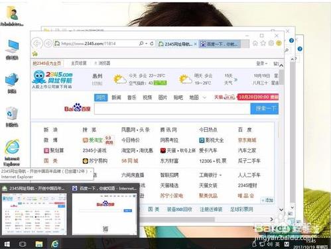Click 把2345设为主页 button

point(47,64)
